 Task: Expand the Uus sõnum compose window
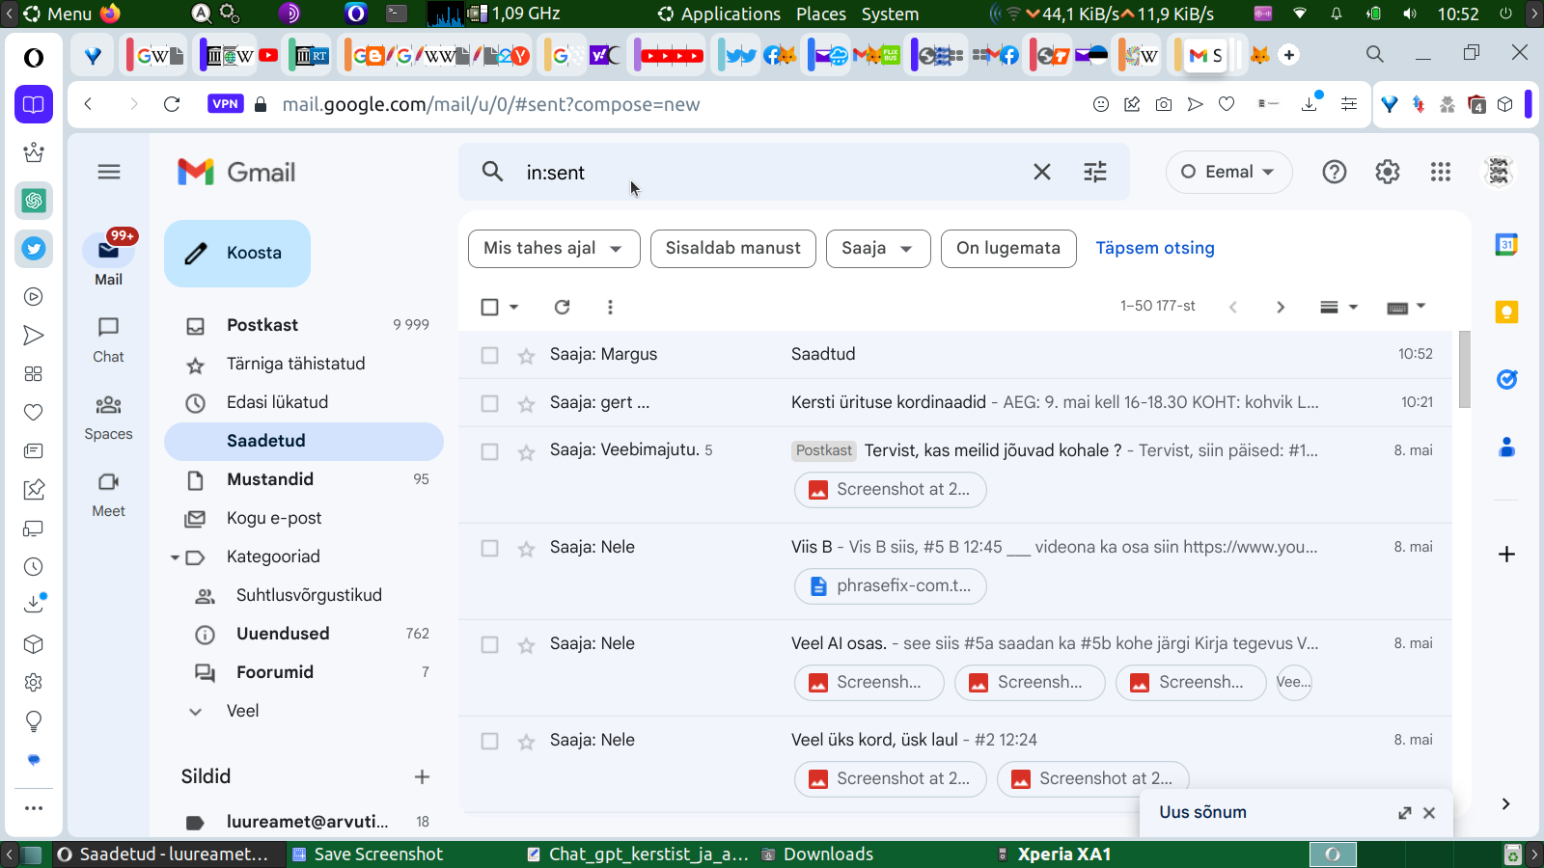tap(1405, 813)
